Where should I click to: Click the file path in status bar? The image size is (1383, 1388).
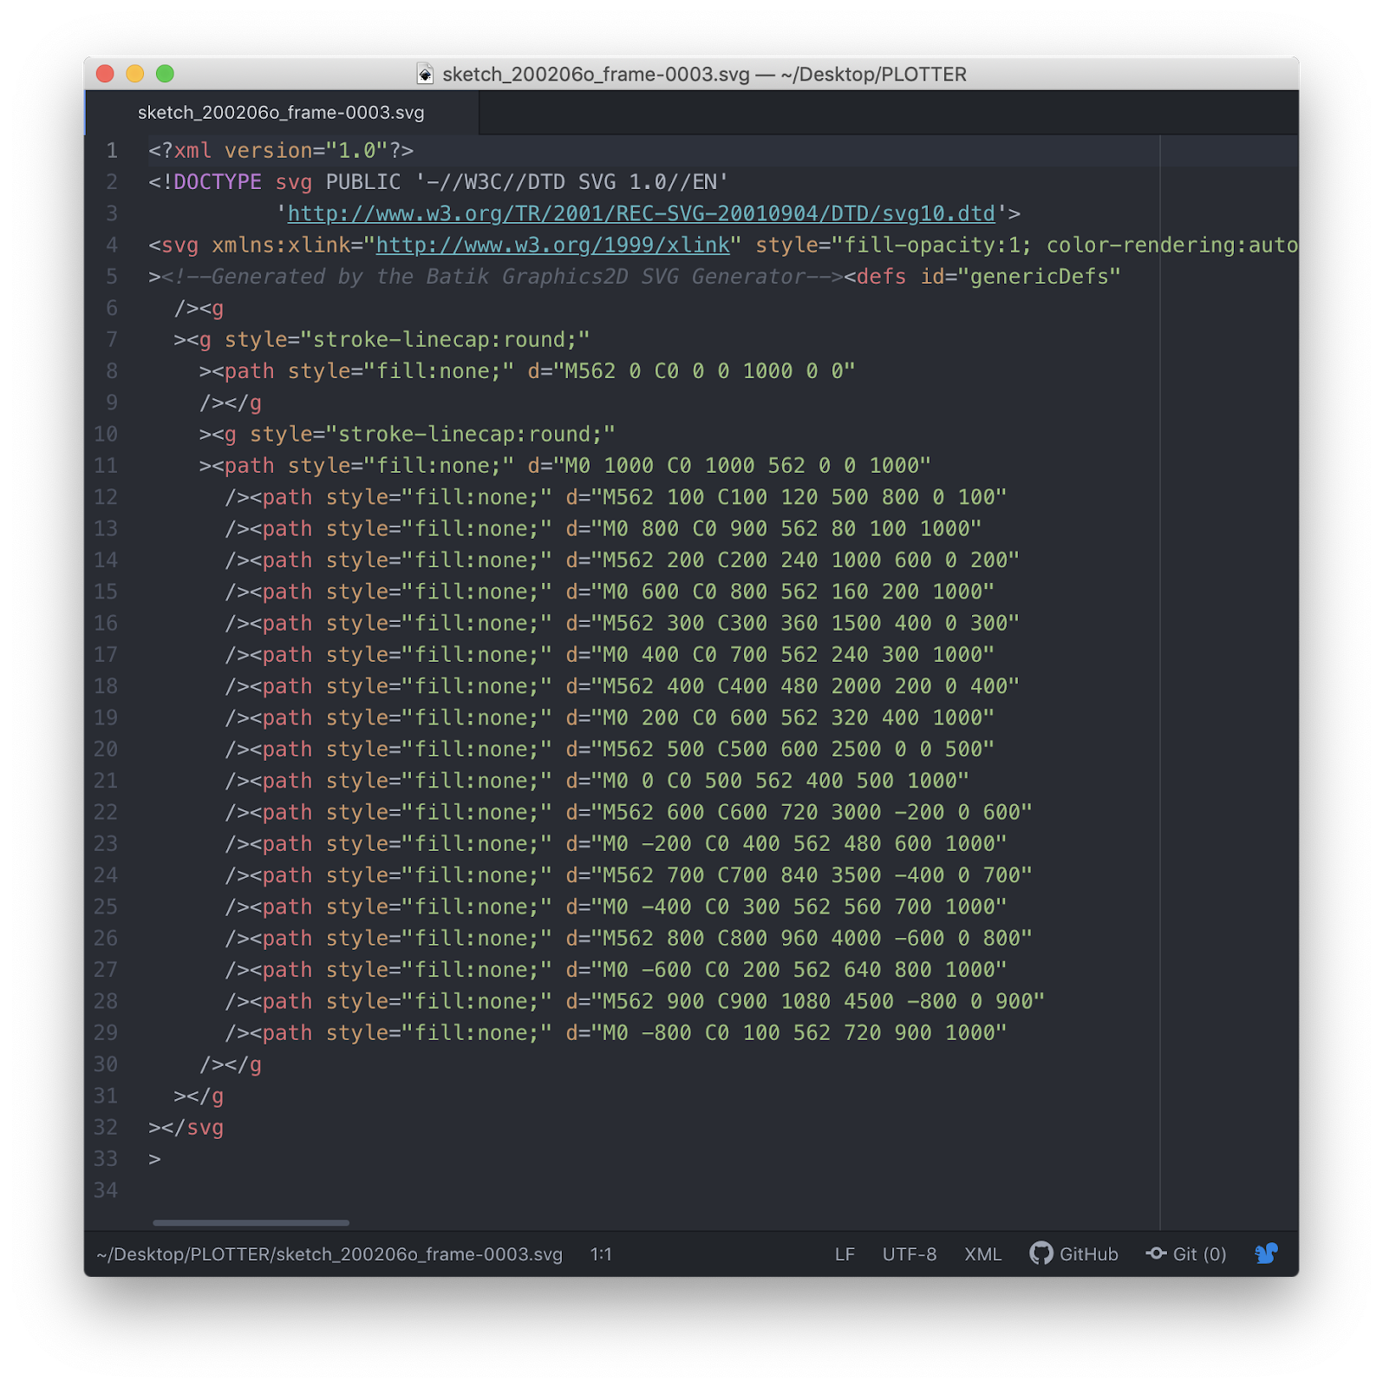click(329, 1254)
